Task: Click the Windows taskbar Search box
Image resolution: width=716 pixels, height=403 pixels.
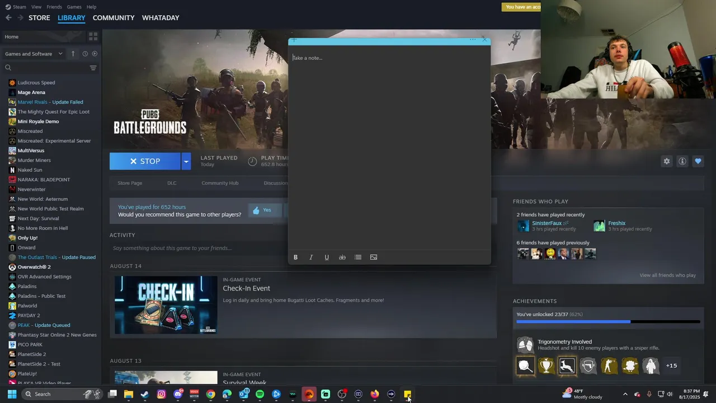Action: (62, 394)
